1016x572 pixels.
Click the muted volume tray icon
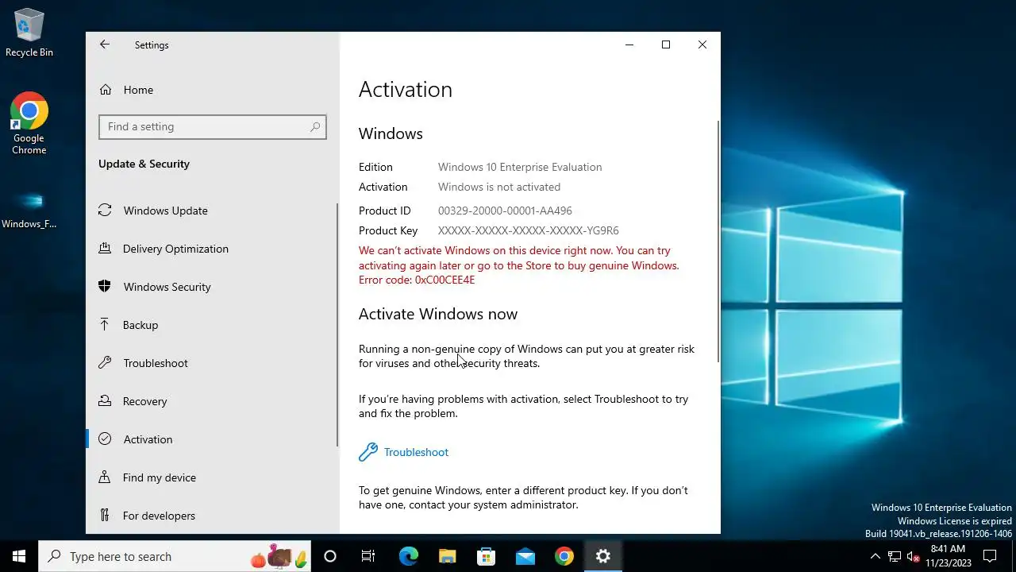coord(913,556)
